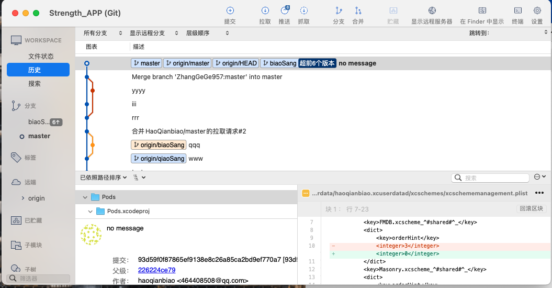Select File Status (文件状态) in sidebar
Viewport: 552px width, 288px height.
(41, 56)
